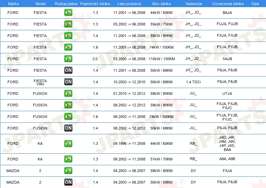This screenshot has height=188, width=266.
Task: Click the 08.2002 -> 11.2008 dates in the A9A row
Action: tap(129, 159)
